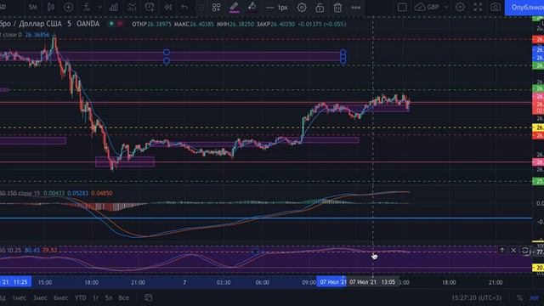This screenshot has width=544, height=306.
Task: Open the GBP cloud layout menu
Action: pos(427,7)
